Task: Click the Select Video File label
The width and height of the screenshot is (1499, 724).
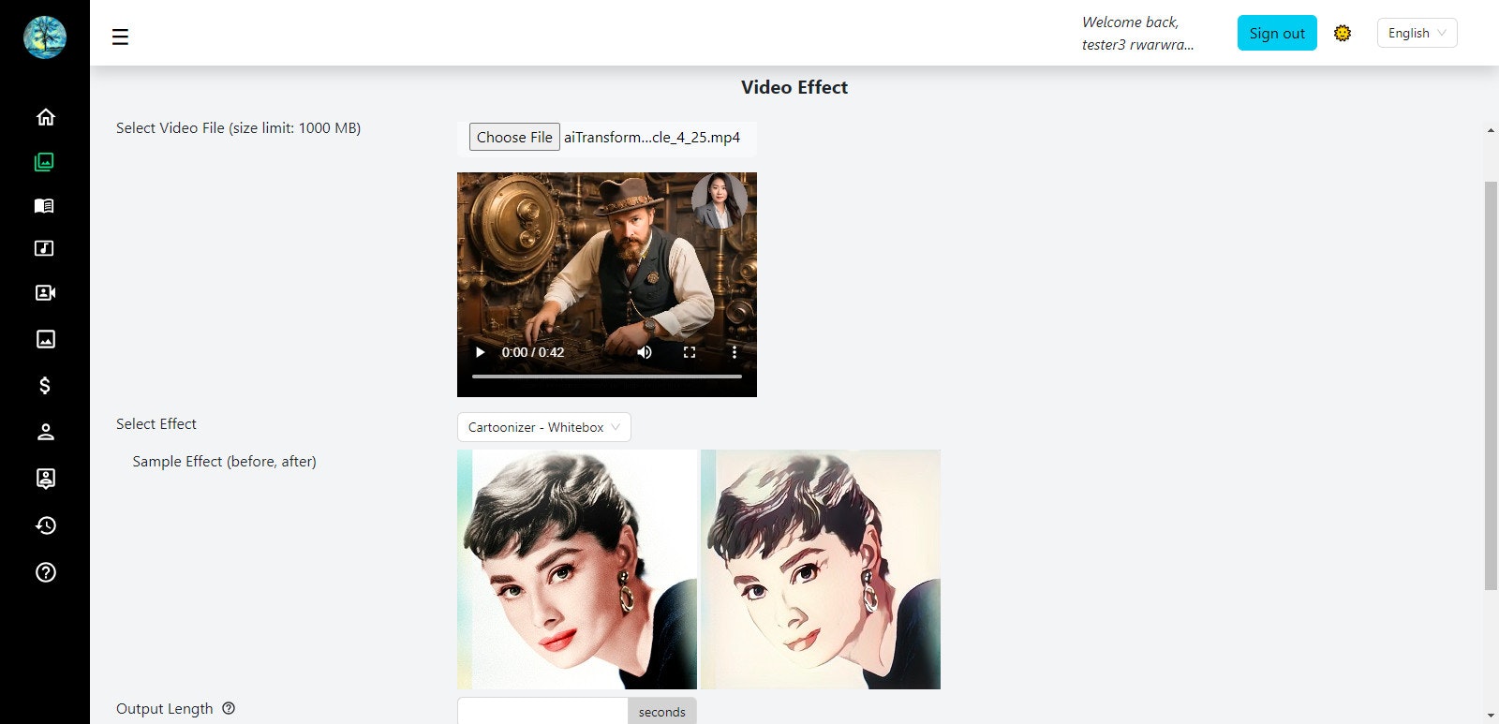Action: point(238,127)
